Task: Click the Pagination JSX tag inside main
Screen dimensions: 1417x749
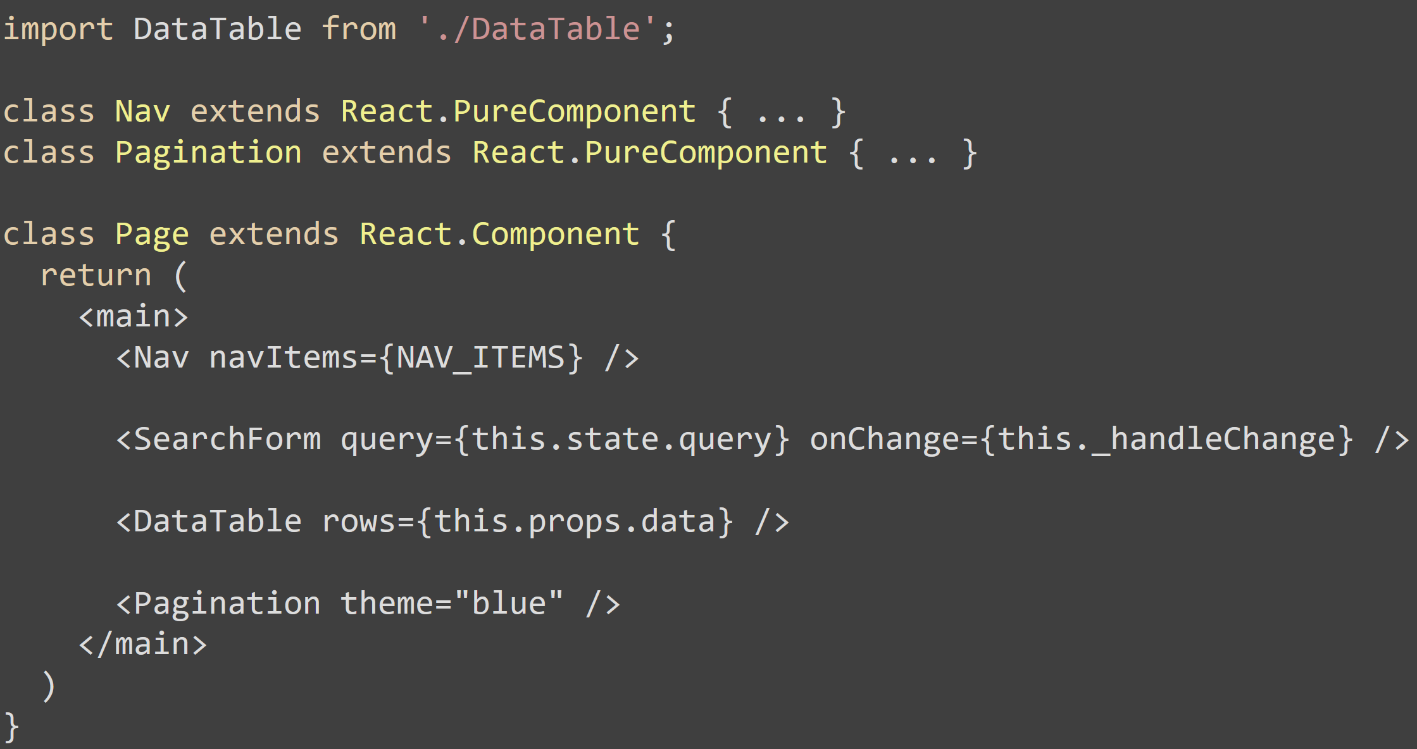Action: click(227, 603)
